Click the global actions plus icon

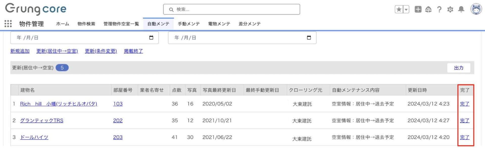(x=418, y=9)
